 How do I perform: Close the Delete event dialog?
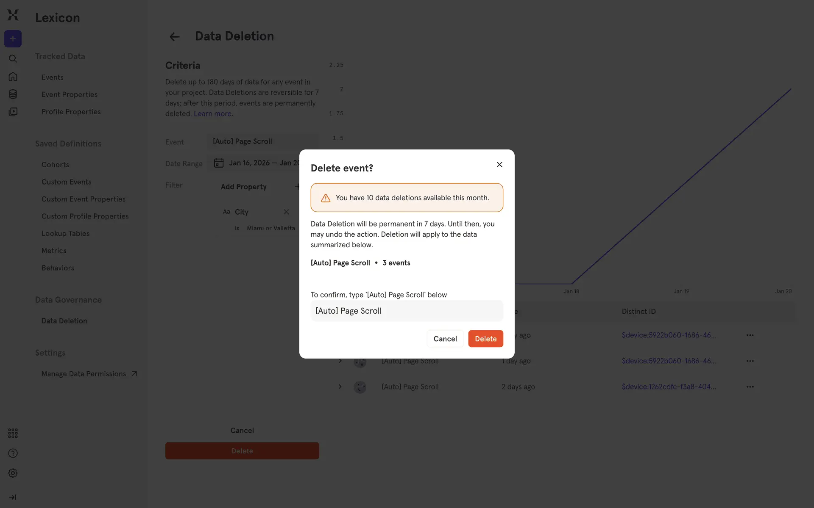tap(499, 165)
